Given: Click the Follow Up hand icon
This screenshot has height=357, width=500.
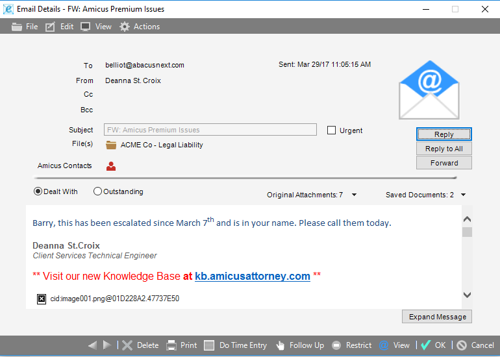Looking at the screenshot, I should click(x=281, y=345).
